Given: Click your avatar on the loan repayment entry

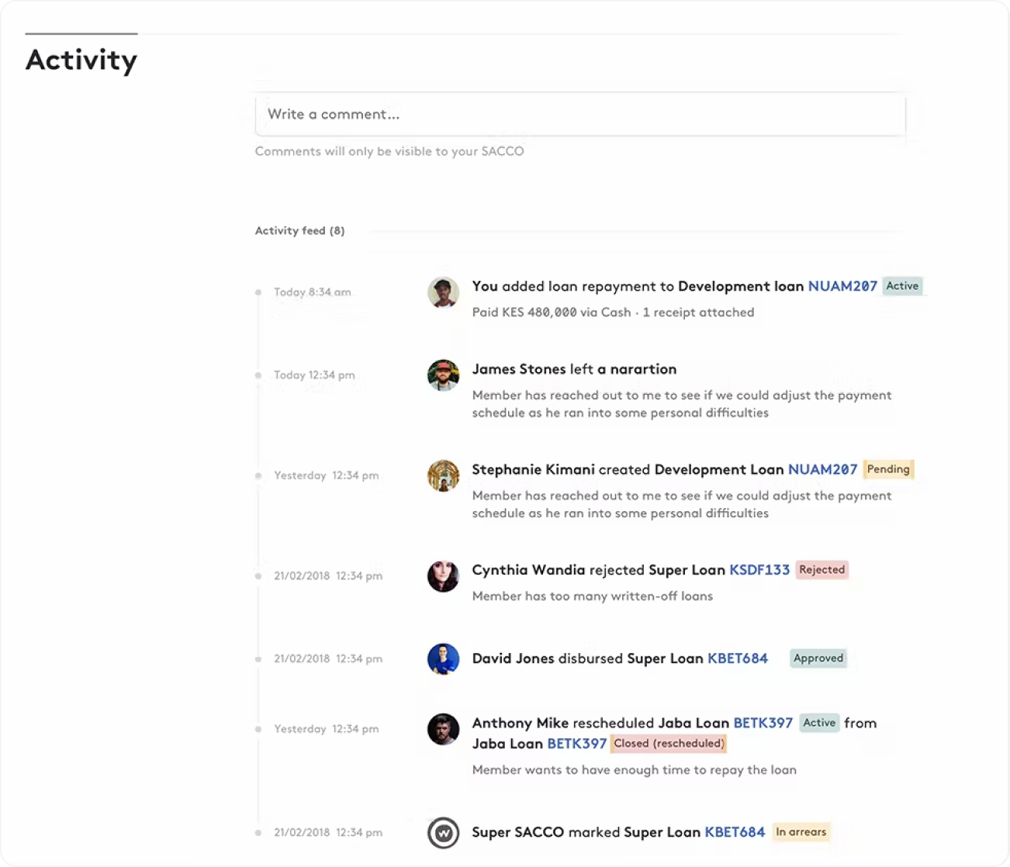Looking at the screenshot, I should (443, 292).
